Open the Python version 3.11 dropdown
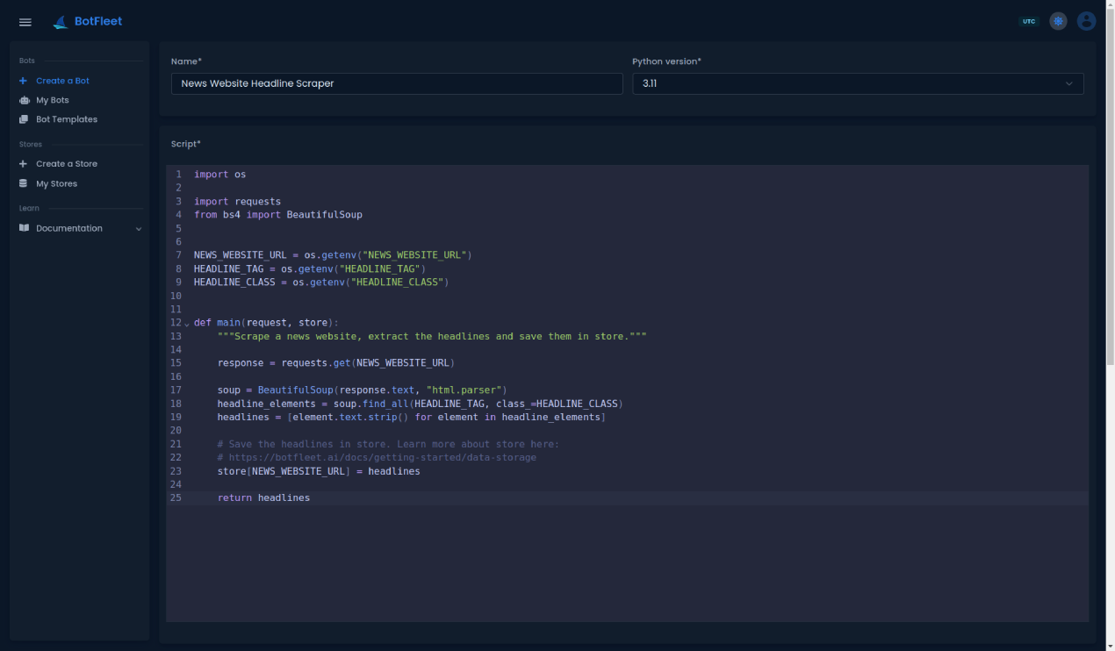The width and height of the screenshot is (1115, 651). (858, 83)
